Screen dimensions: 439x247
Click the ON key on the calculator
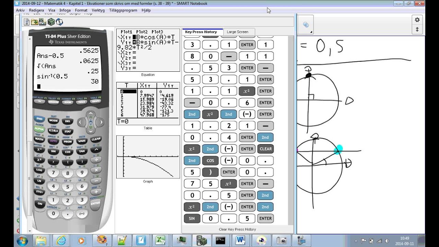[40, 204]
